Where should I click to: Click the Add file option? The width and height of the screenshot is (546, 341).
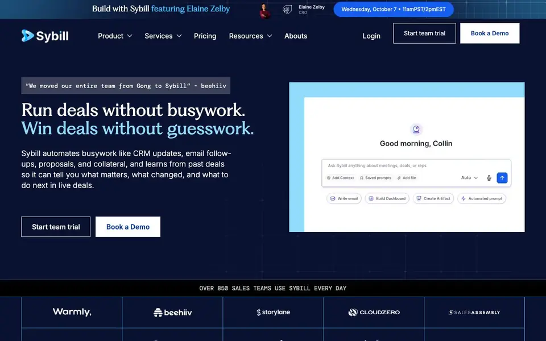pos(406,178)
